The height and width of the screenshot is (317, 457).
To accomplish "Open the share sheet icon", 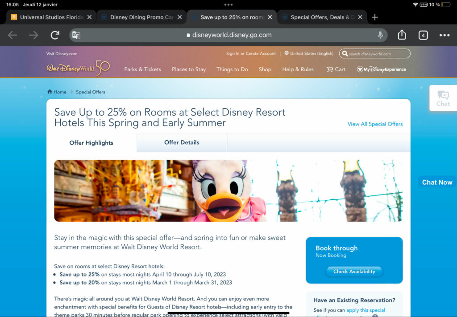I will click(402, 35).
